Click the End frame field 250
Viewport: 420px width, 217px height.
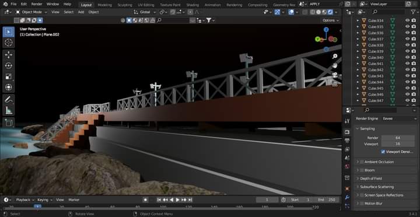[x=327, y=200]
